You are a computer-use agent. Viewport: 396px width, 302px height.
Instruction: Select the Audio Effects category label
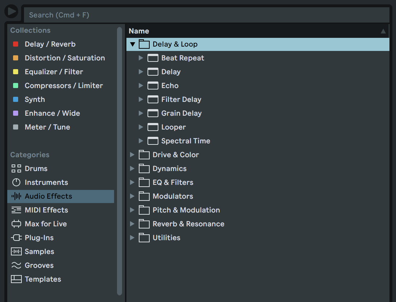click(48, 196)
